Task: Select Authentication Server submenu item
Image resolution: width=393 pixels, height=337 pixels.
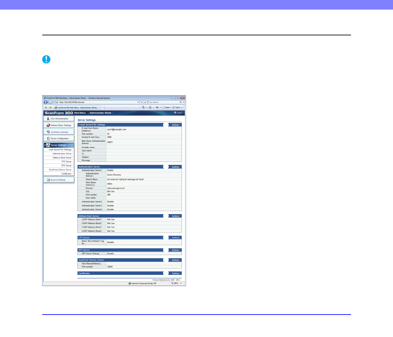Action: pos(62,154)
